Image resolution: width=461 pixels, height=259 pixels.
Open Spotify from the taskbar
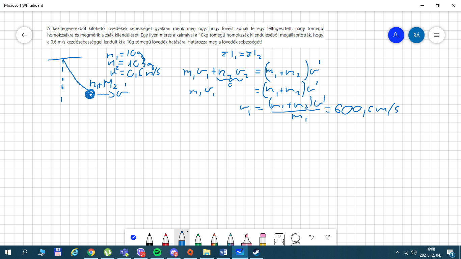157,252
